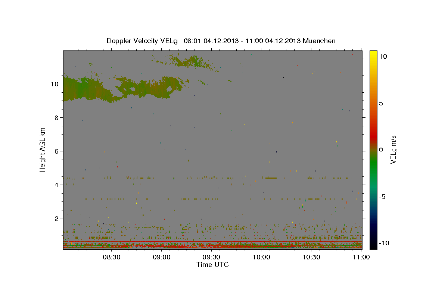Click the height axis label 2

(x=56, y=219)
